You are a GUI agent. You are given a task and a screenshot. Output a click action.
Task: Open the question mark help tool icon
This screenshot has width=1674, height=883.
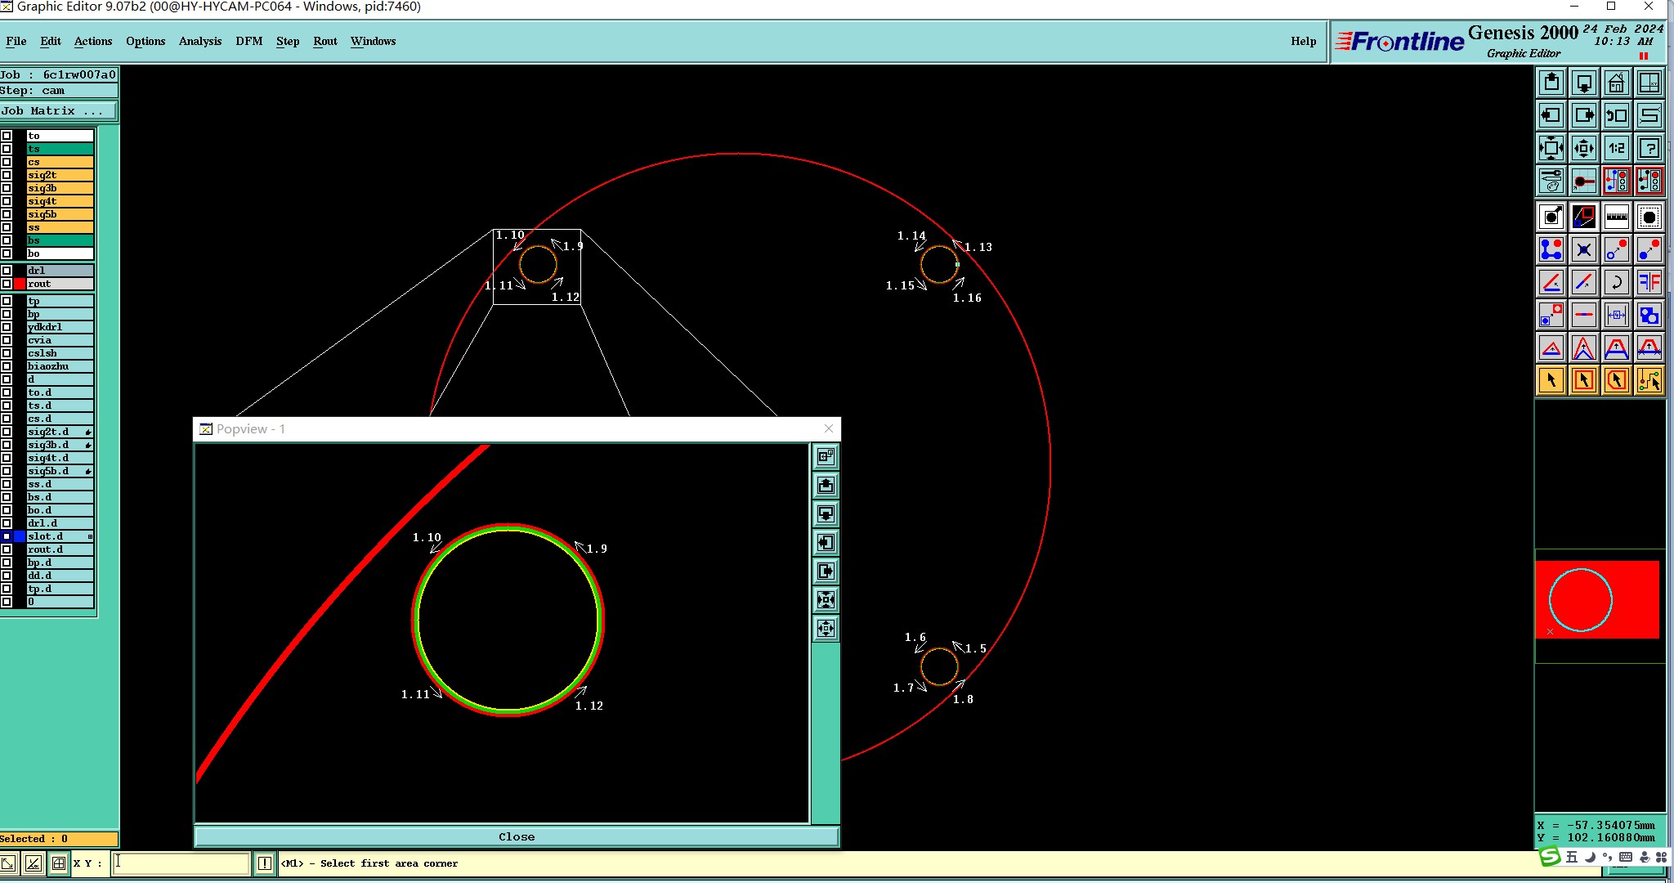click(1649, 148)
